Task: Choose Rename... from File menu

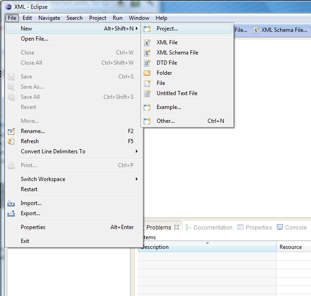Action: pos(74,131)
